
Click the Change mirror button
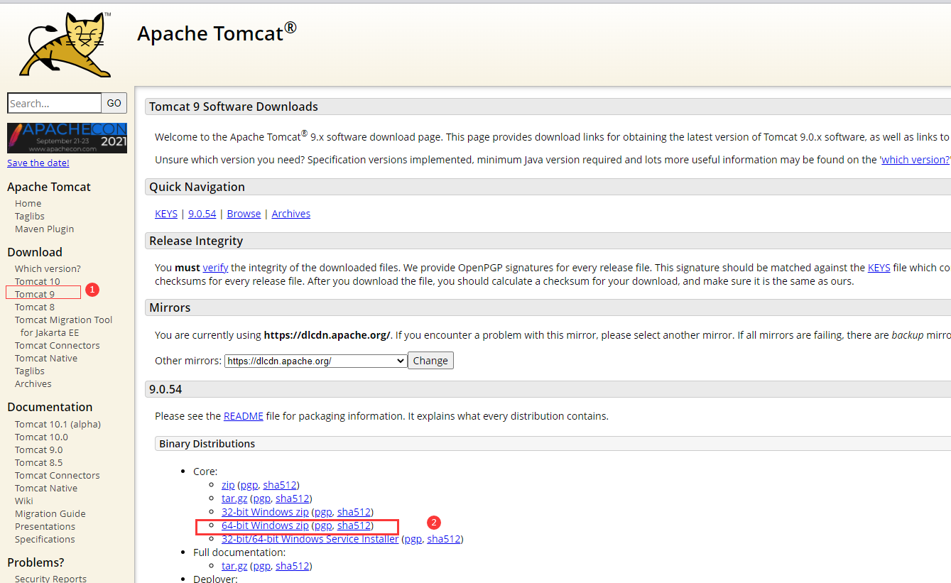coord(430,361)
